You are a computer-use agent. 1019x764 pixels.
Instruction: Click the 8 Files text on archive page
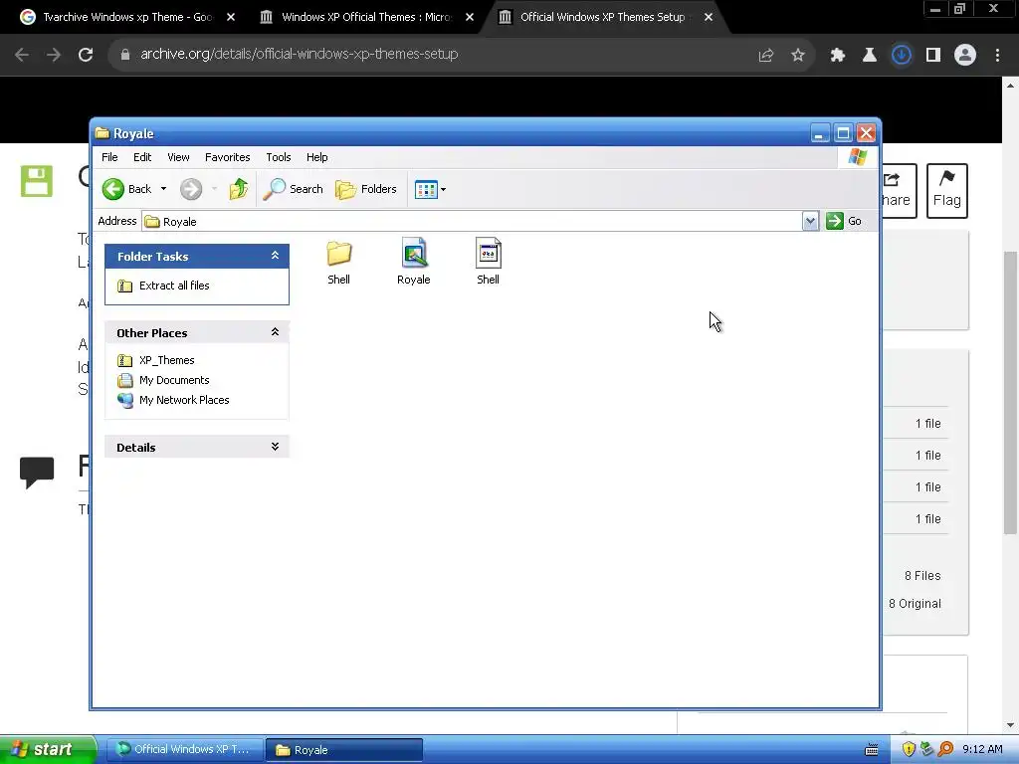922,576
